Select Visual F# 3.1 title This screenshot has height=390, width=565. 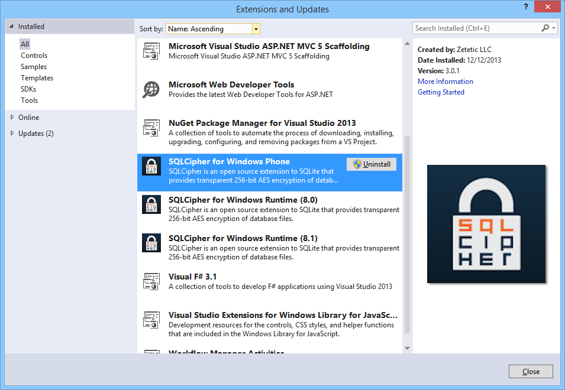tap(192, 277)
